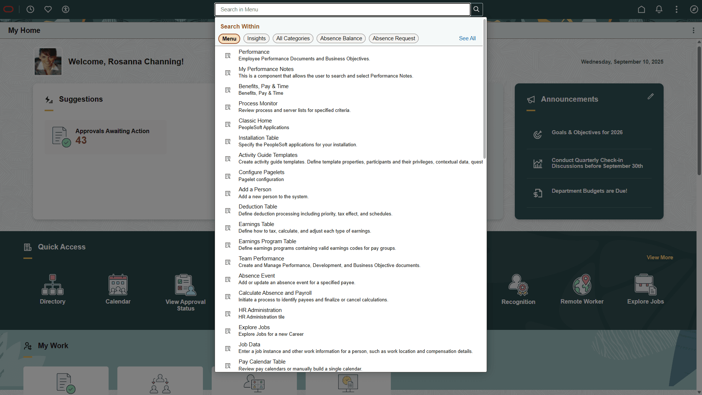Viewport: 702px width, 395px height.
Task: Click Approvals Awaiting Action document icon
Action: point(61,137)
